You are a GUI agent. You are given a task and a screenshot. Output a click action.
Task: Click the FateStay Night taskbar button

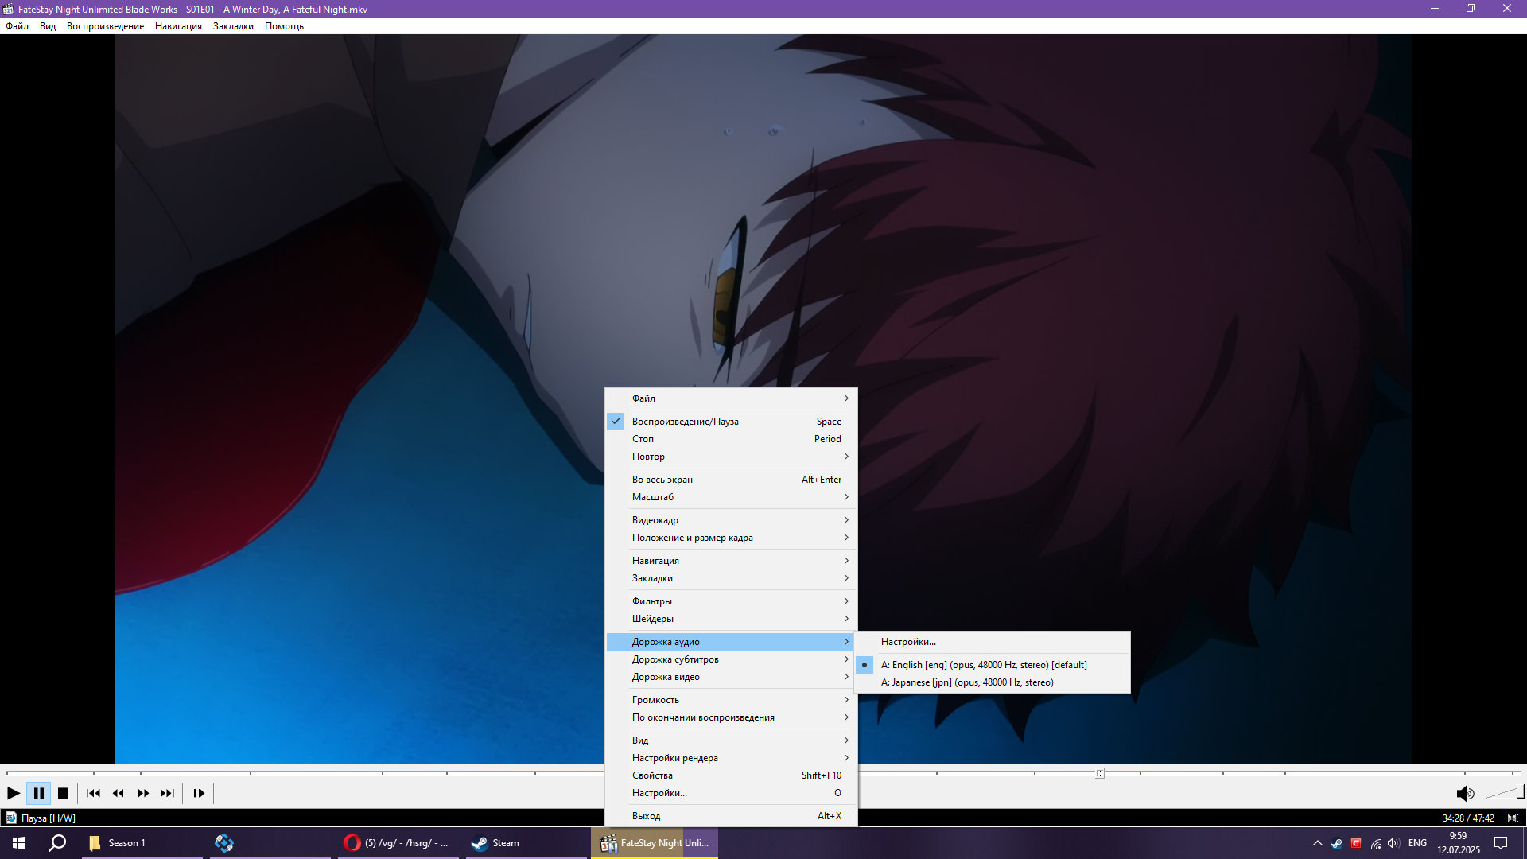click(655, 843)
